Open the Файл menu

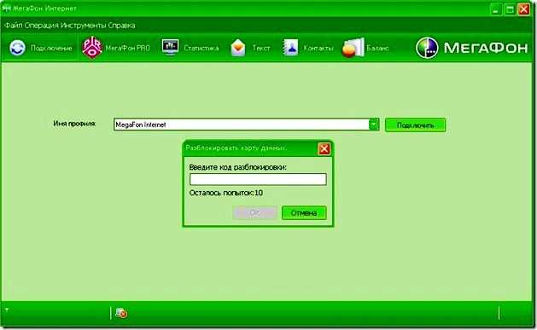(14, 26)
